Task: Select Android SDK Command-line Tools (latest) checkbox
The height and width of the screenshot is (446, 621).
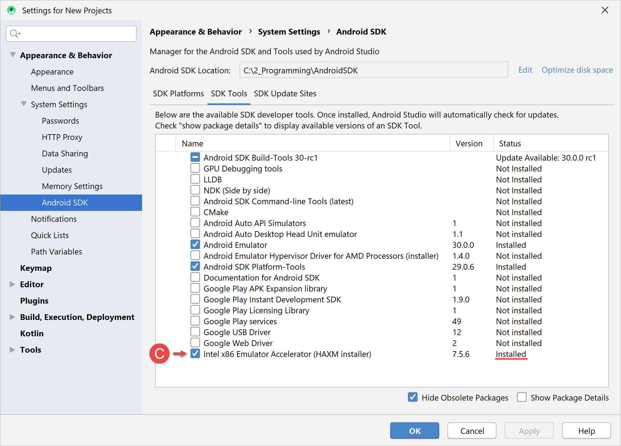Action: coord(195,201)
